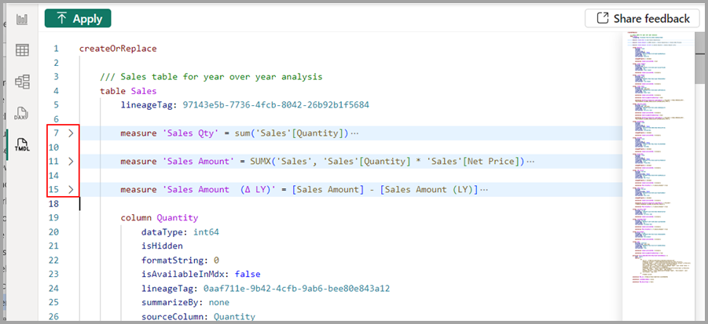Expand the 'Sales Qty' measure fold arrow

point(71,133)
